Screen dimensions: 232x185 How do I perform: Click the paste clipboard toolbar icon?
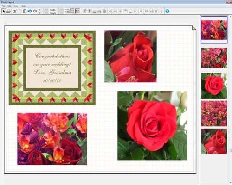25,11
